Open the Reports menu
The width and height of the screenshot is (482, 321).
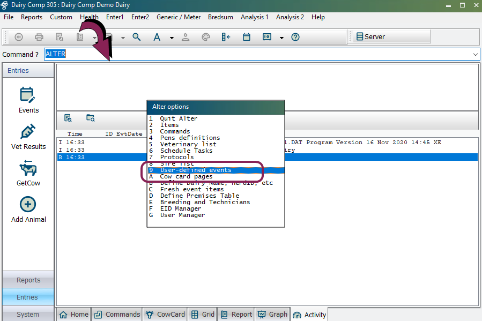click(x=32, y=17)
